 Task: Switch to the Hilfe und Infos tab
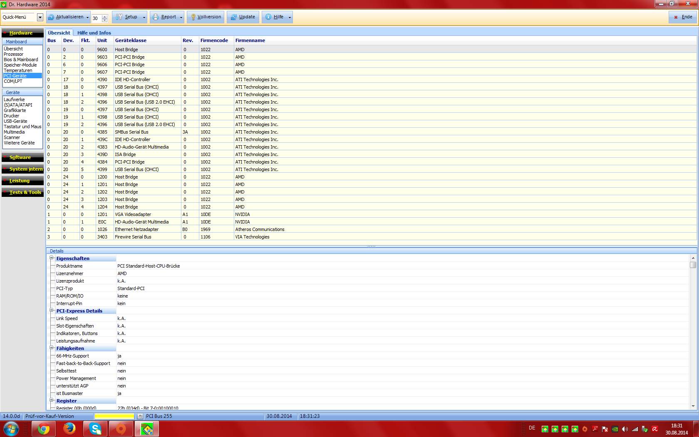pyautogui.click(x=94, y=32)
